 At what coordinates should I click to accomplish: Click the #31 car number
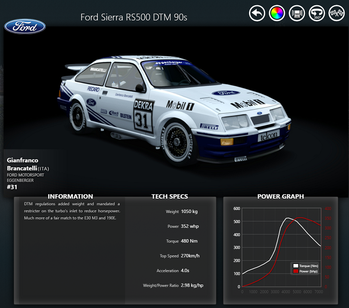click(x=12, y=187)
